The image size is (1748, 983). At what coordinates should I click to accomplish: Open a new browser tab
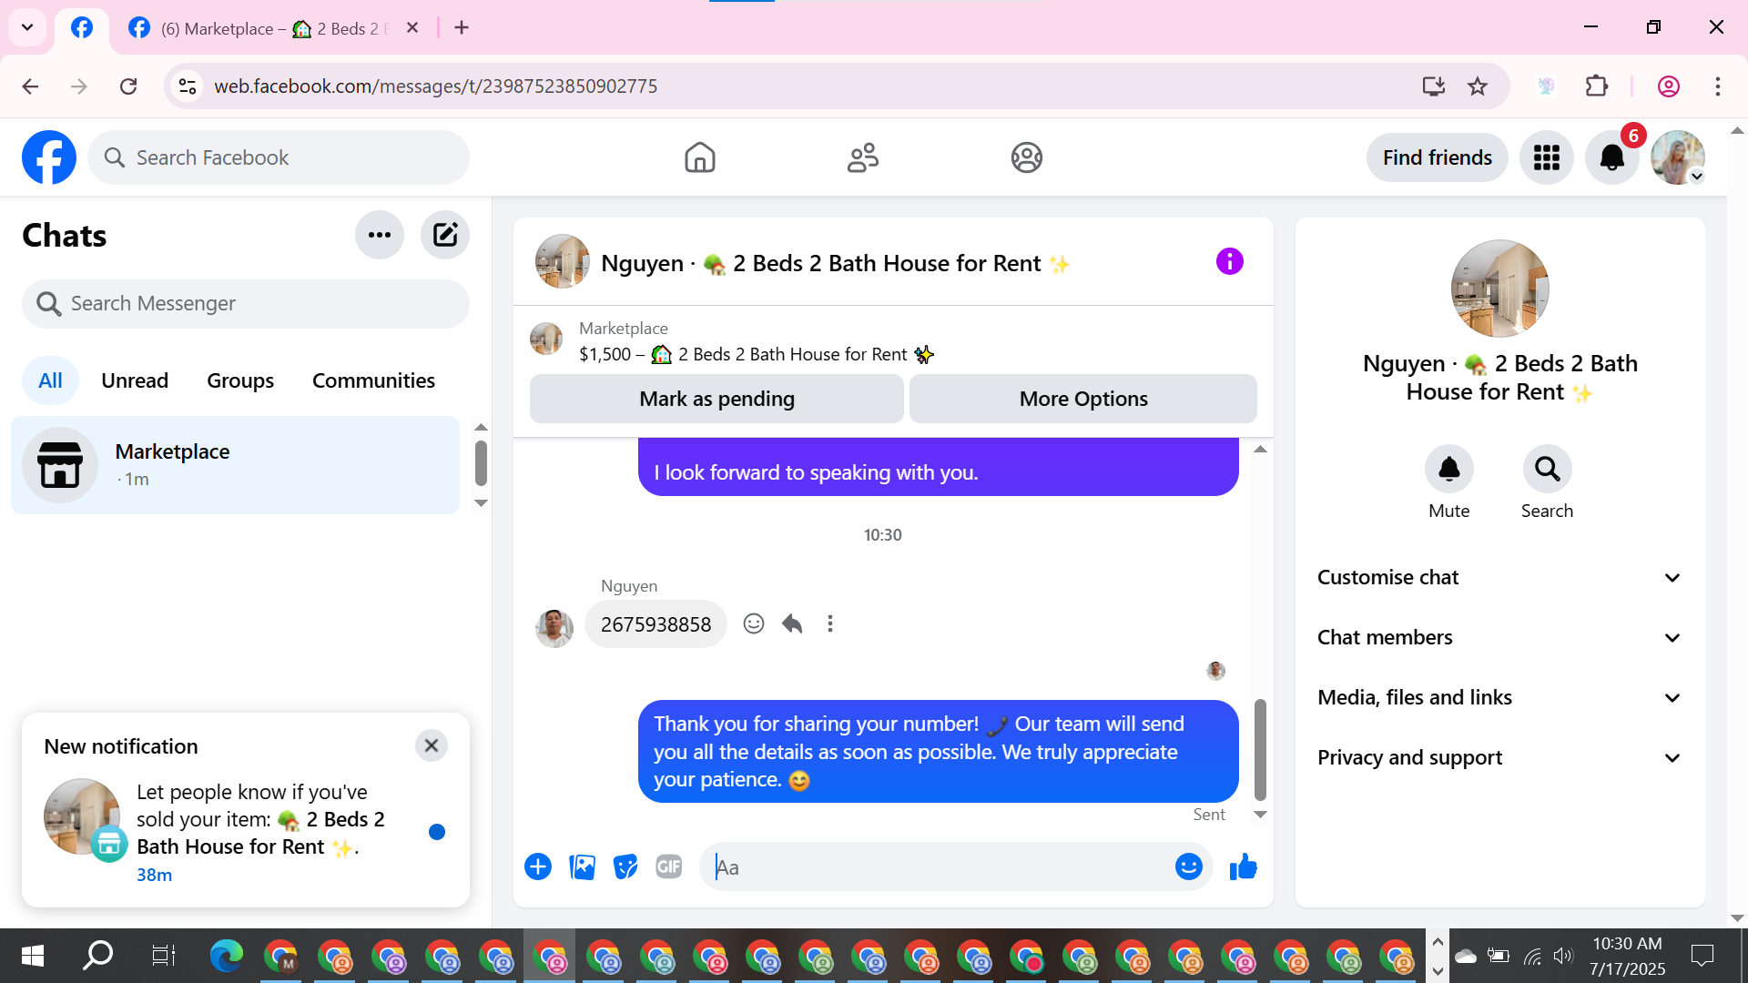[462, 28]
